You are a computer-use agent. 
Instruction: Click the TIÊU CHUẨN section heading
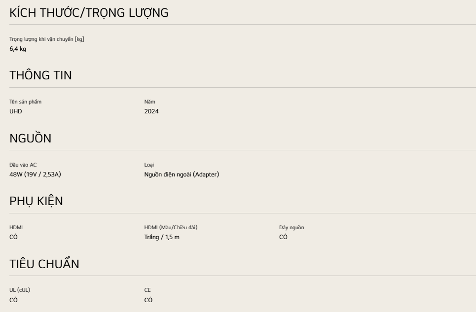(x=44, y=264)
